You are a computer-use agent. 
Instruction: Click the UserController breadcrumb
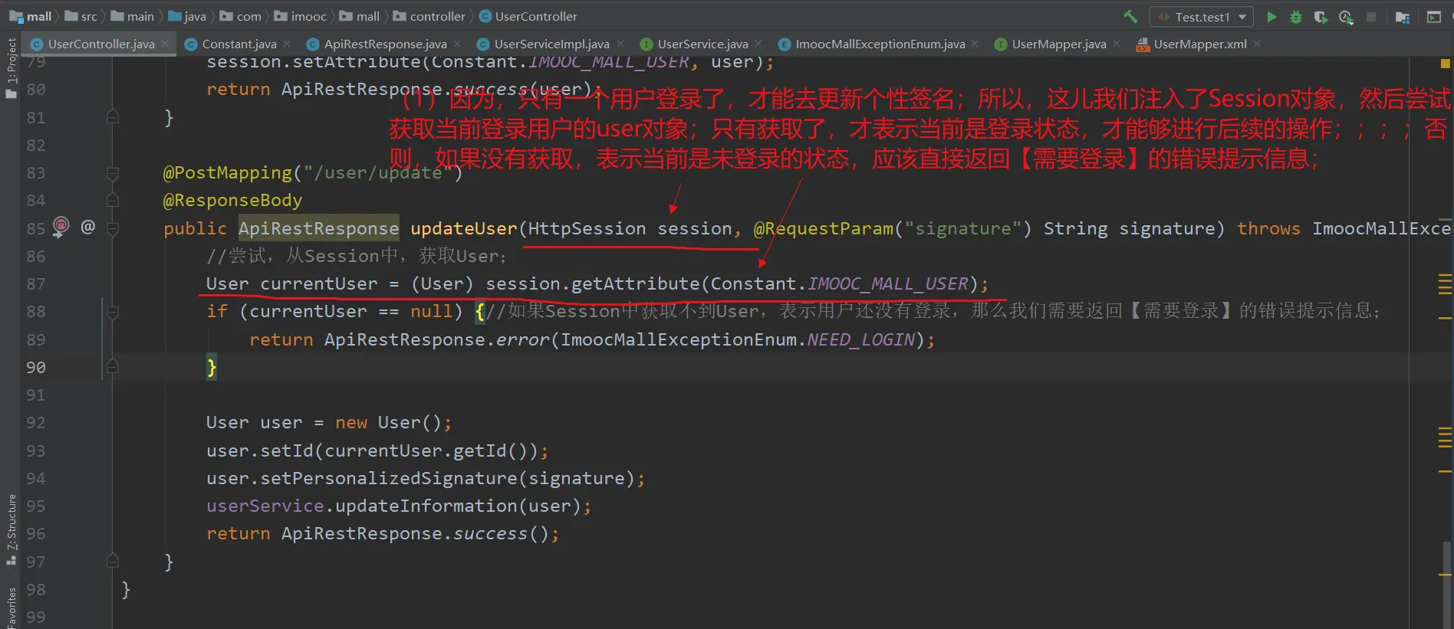(528, 16)
